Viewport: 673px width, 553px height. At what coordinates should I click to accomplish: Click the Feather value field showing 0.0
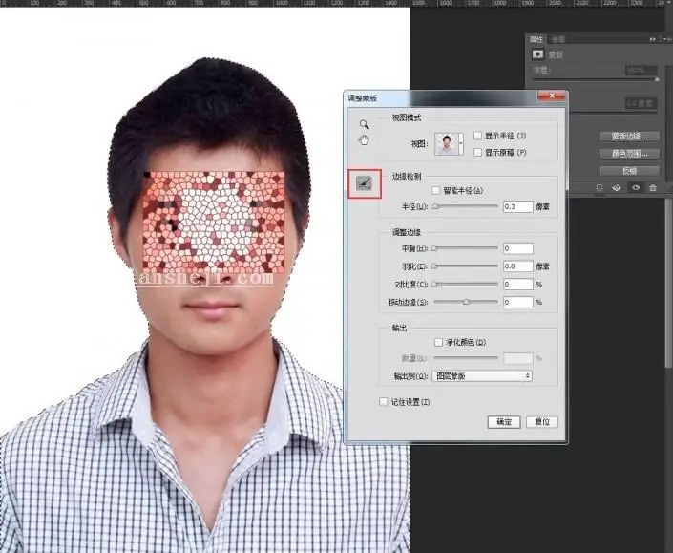[x=518, y=266]
